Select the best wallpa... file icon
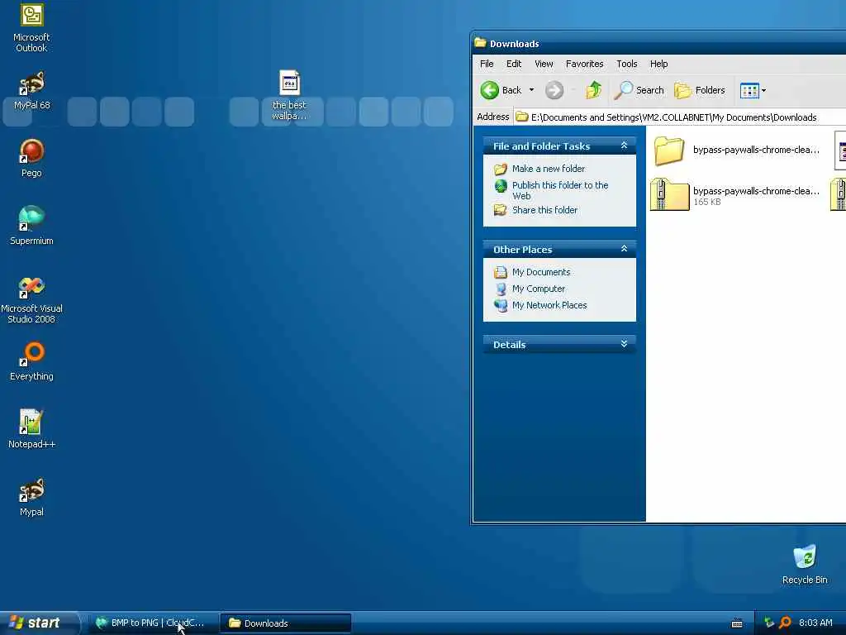This screenshot has height=635, width=846. pyautogui.click(x=289, y=96)
